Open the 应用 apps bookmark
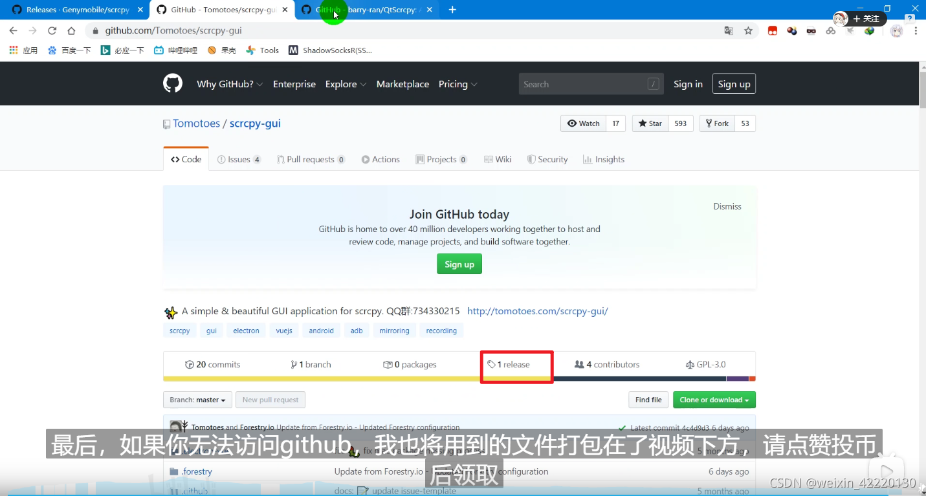This screenshot has height=496, width=926. 24,50
